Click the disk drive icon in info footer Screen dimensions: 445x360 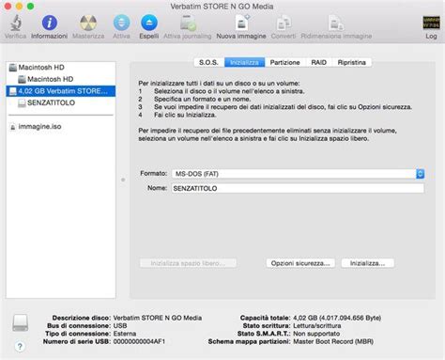point(21,322)
